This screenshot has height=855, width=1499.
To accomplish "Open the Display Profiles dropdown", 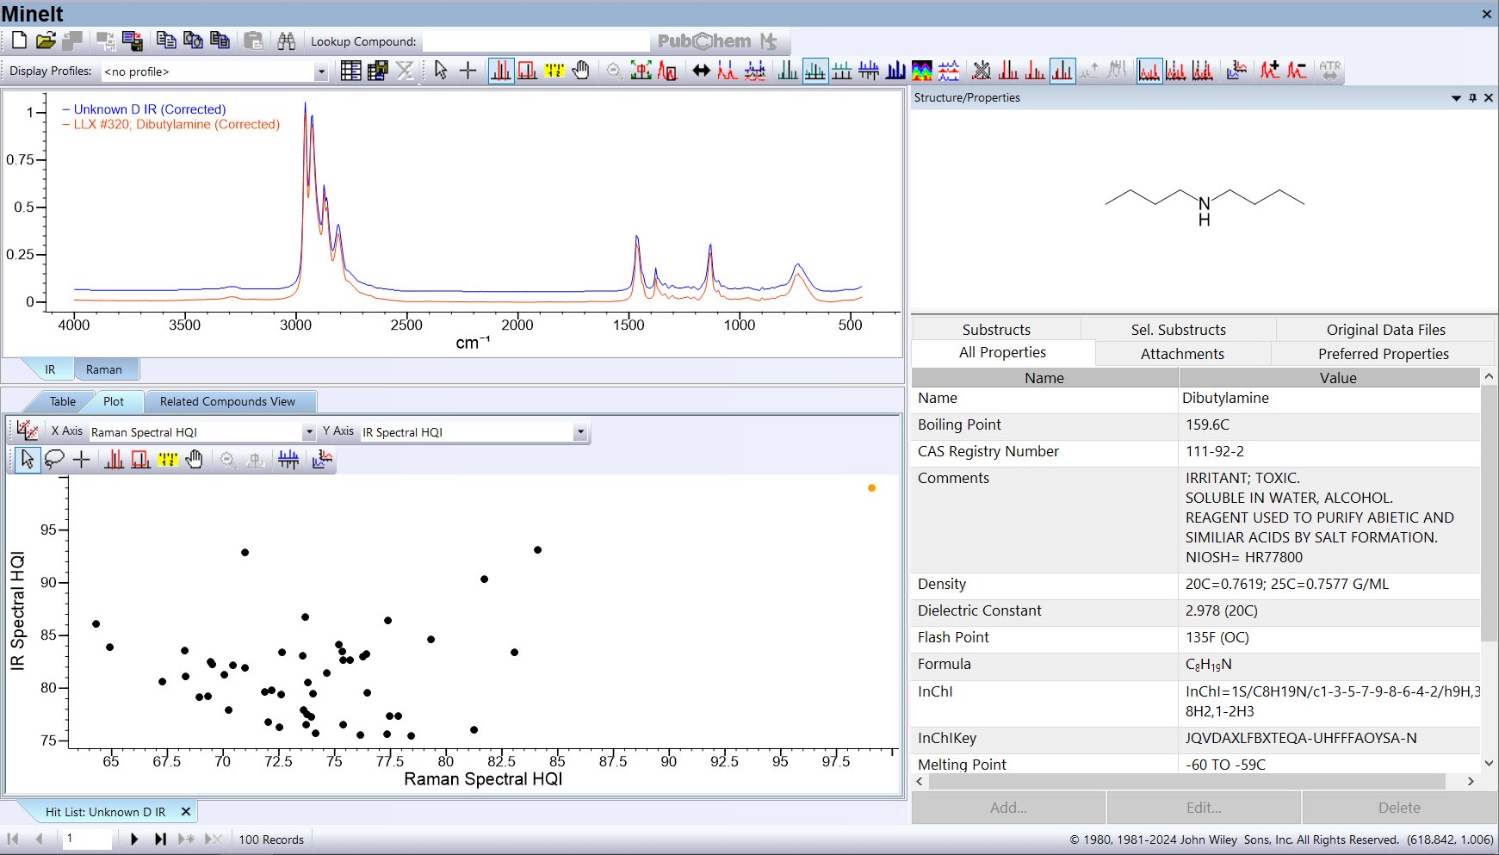I will (x=320, y=71).
